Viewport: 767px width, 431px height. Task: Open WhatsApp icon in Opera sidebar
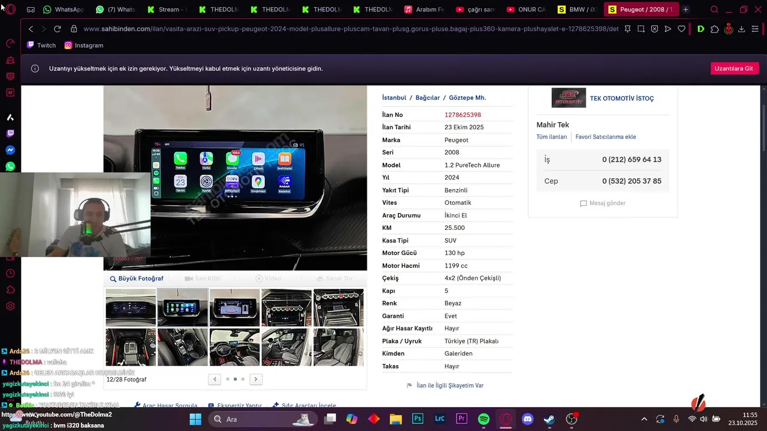pos(10,166)
